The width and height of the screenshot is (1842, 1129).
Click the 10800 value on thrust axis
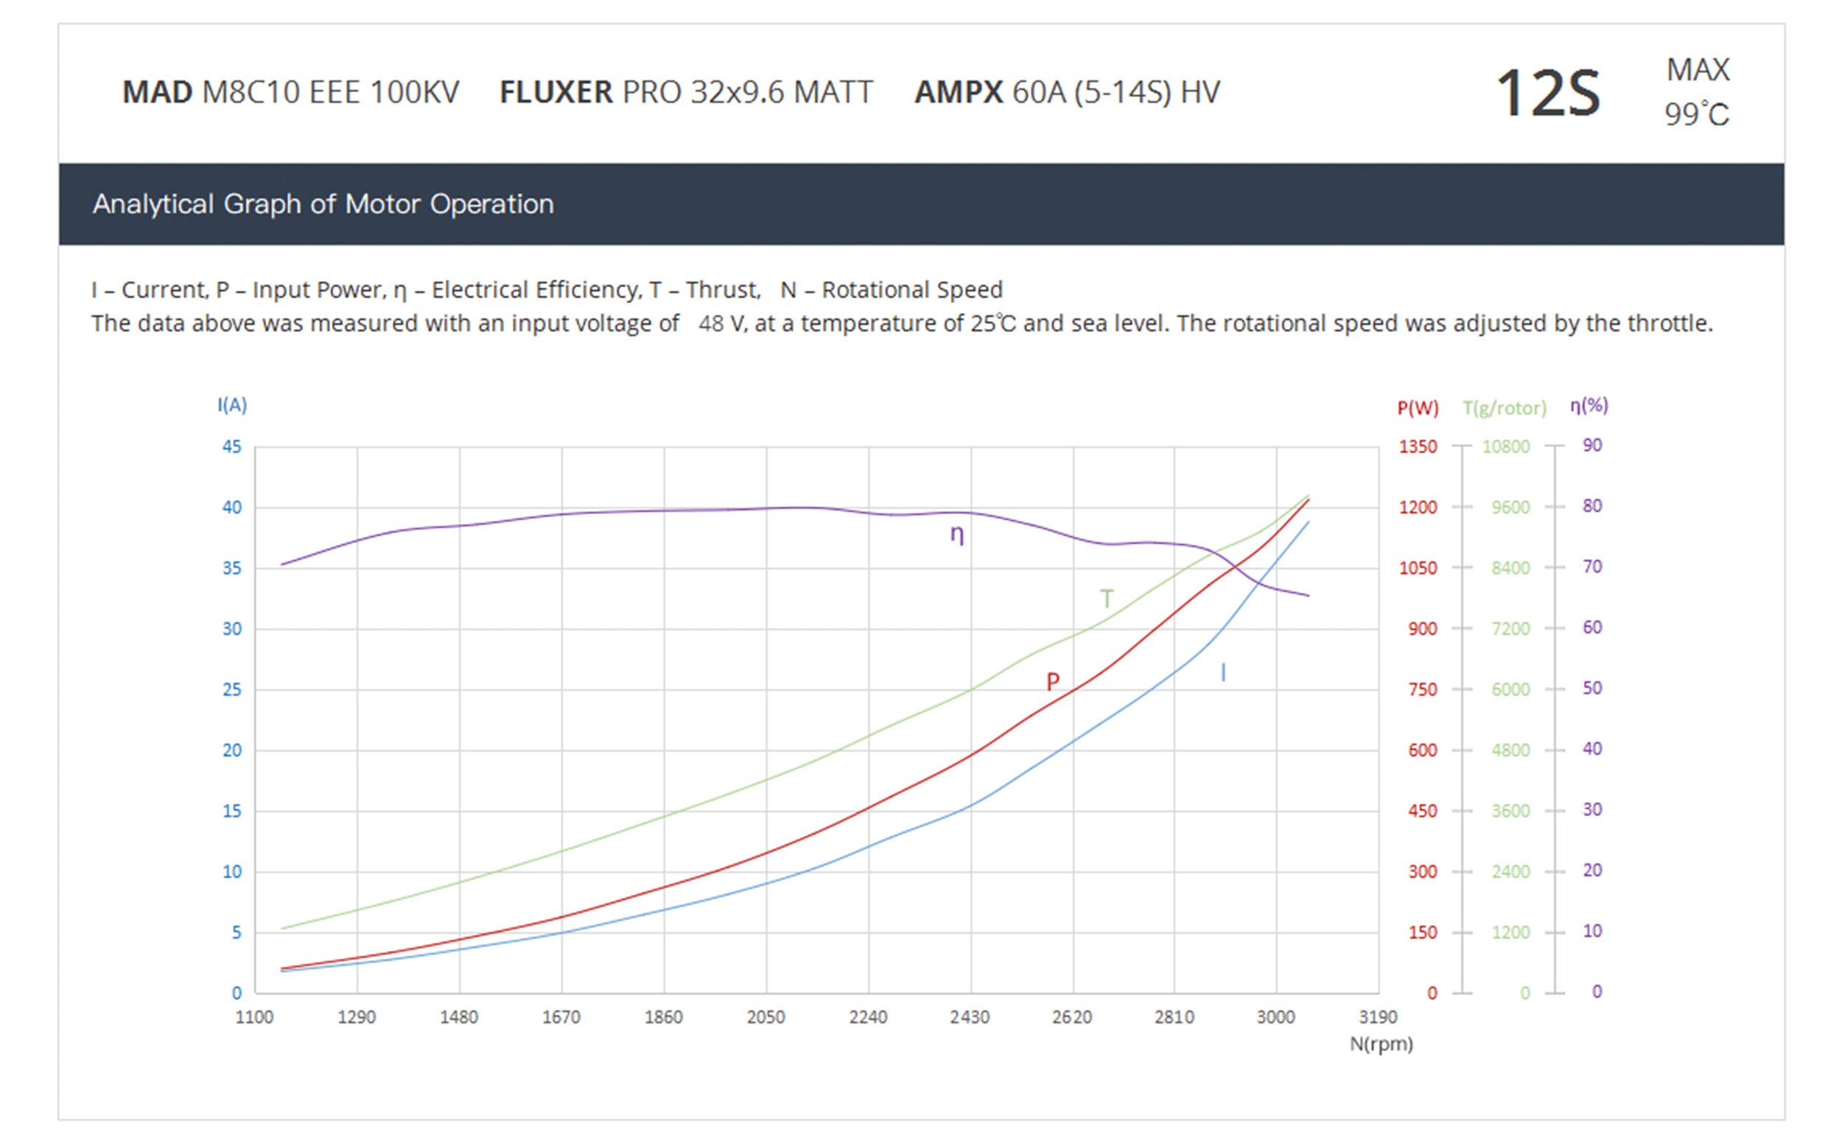[x=1505, y=447]
